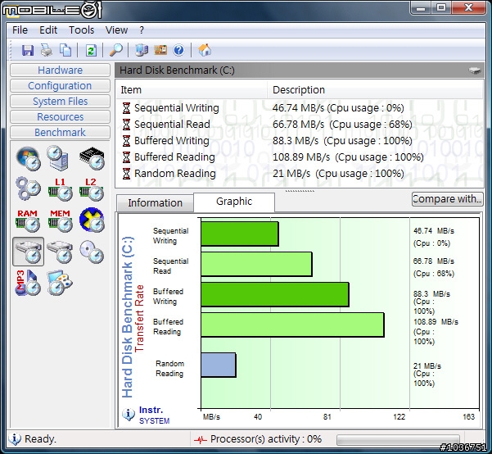This screenshot has width=492, height=454.
Task: Run the Windows globe benchmark icon
Action: coord(28,159)
